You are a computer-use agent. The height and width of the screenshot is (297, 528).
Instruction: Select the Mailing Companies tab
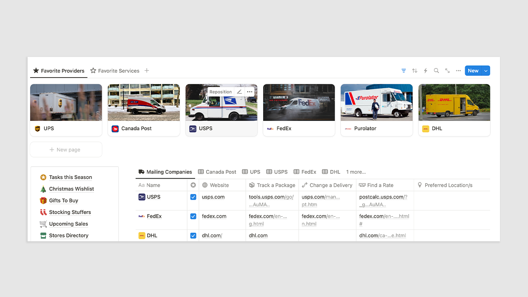[x=165, y=172]
